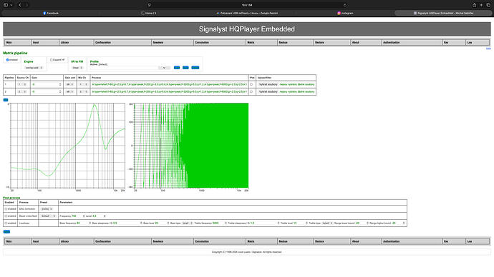Click the blue button below Post-process table

pos(6,232)
